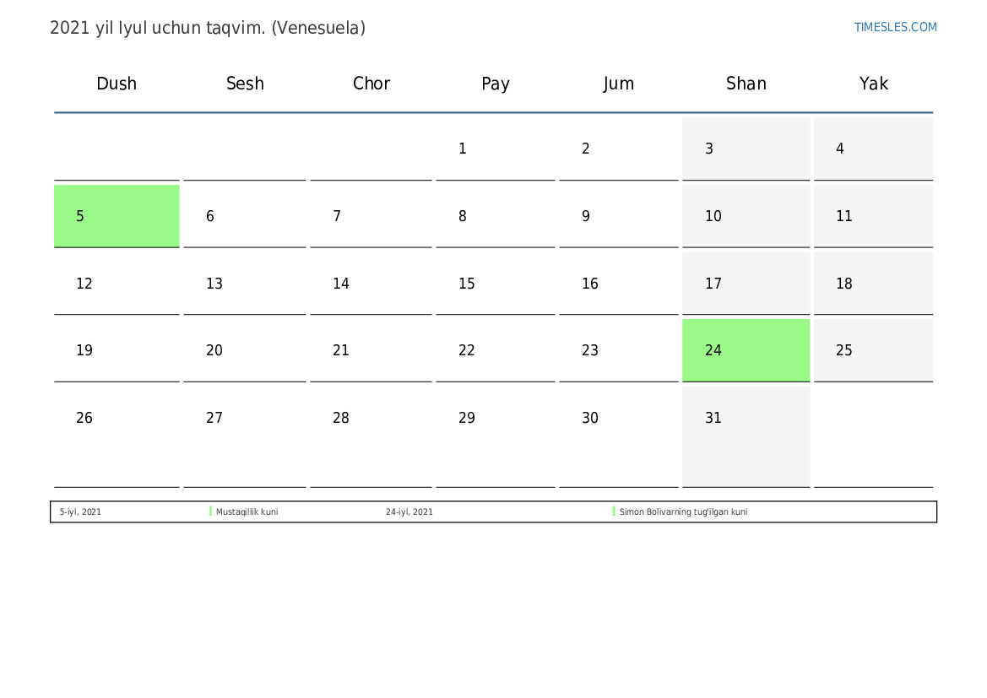Select day 31 in the calendar
Screen dimensions: 987x698
pos(746,437)
